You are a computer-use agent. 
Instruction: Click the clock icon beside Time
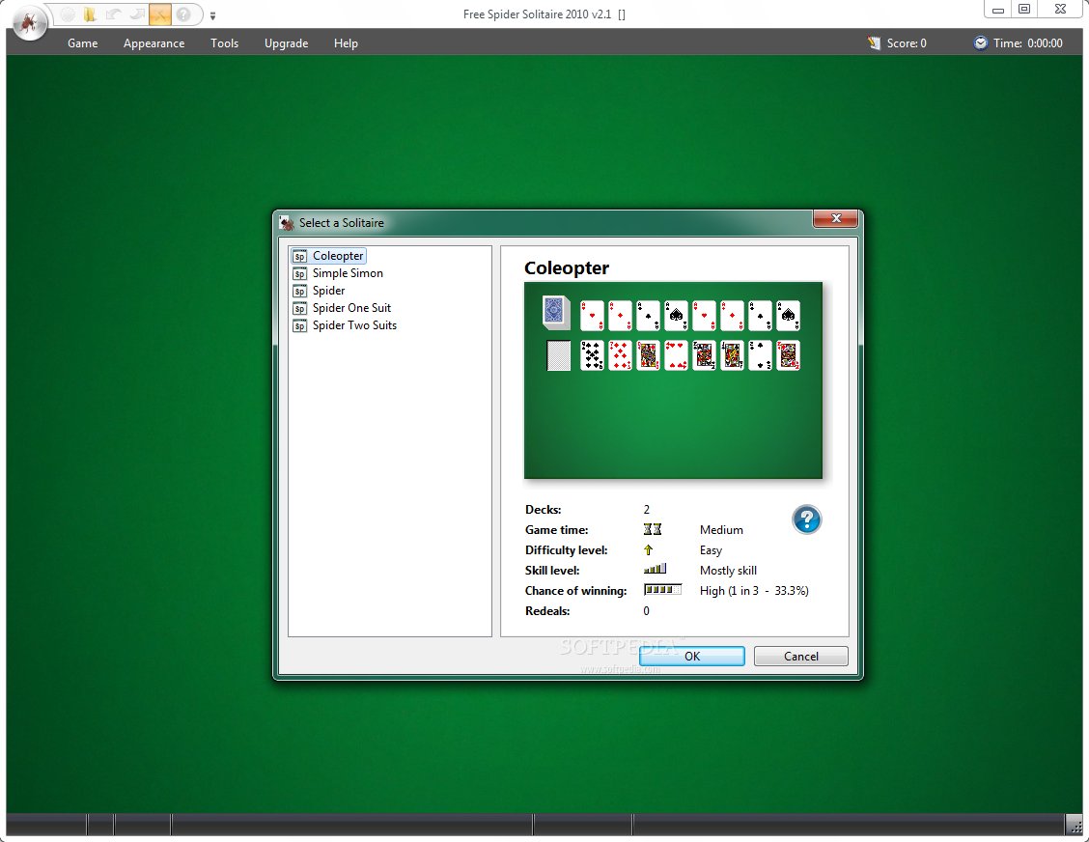[x=980, y=43]
